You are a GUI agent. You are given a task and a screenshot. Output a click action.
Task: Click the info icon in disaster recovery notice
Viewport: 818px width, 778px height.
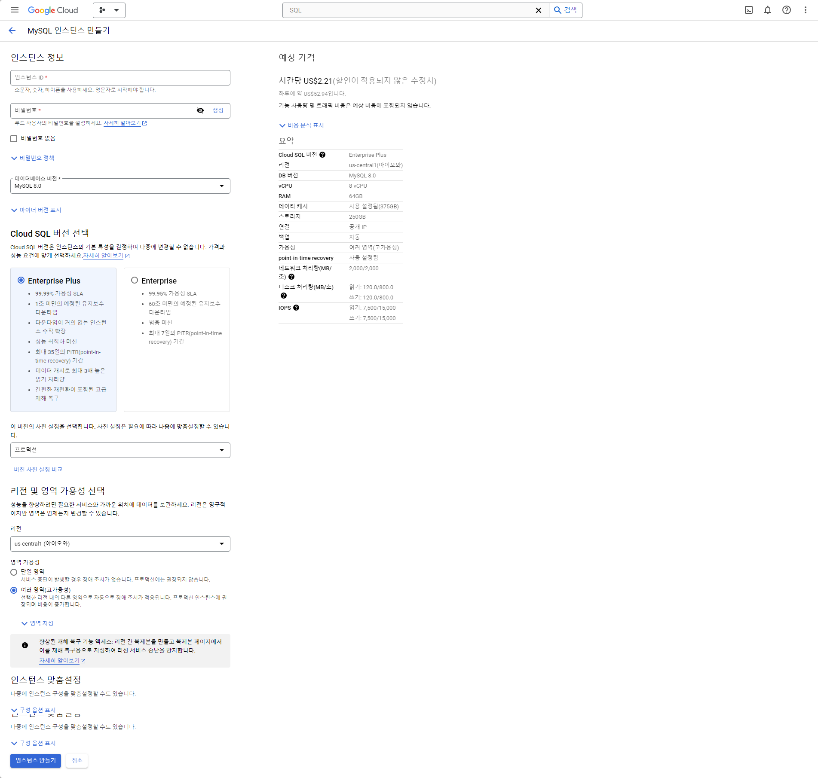(x=25, y=645)
